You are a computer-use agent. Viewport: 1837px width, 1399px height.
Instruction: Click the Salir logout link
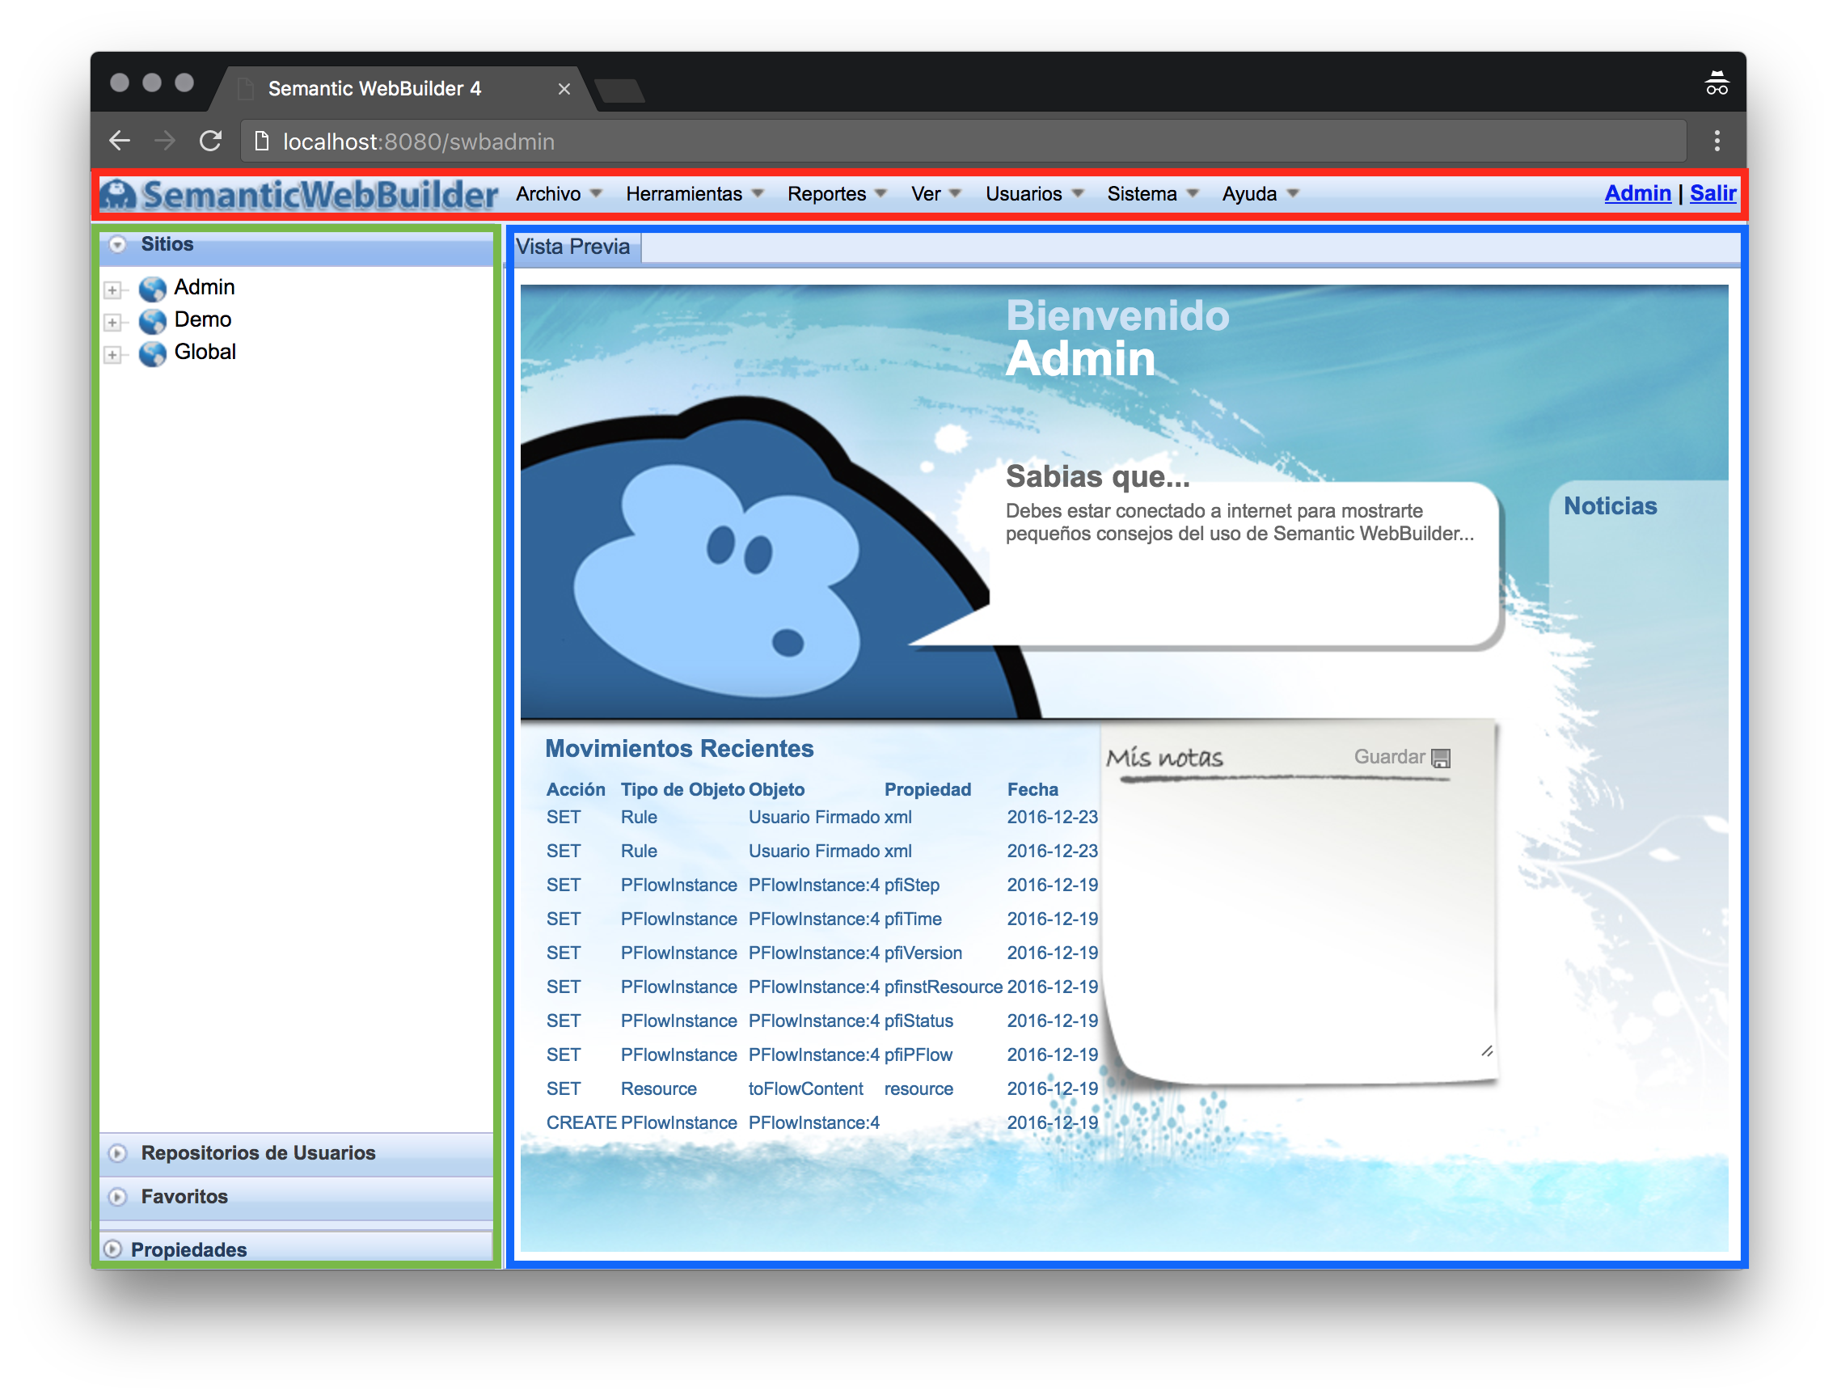pos(1712,193)
